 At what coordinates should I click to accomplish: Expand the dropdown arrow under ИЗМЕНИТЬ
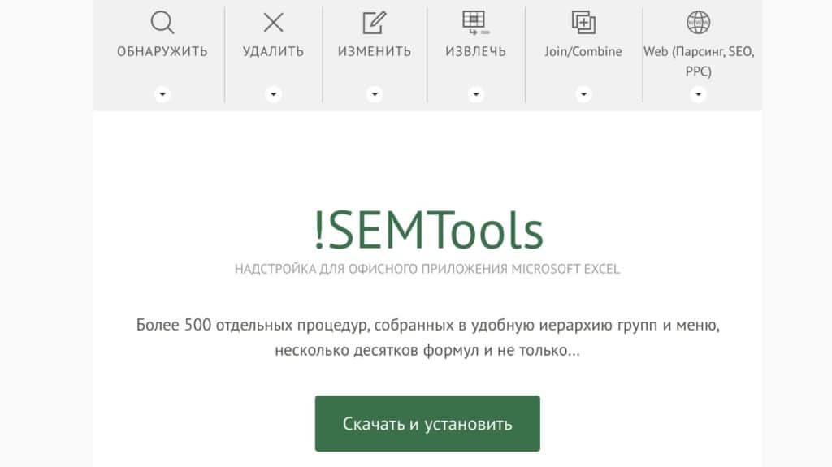point(375,94)
